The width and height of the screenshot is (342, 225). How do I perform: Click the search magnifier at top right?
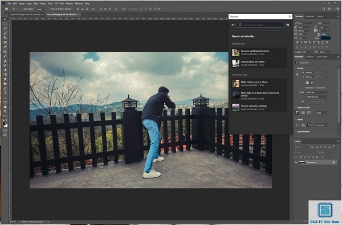tap(324, 9)
